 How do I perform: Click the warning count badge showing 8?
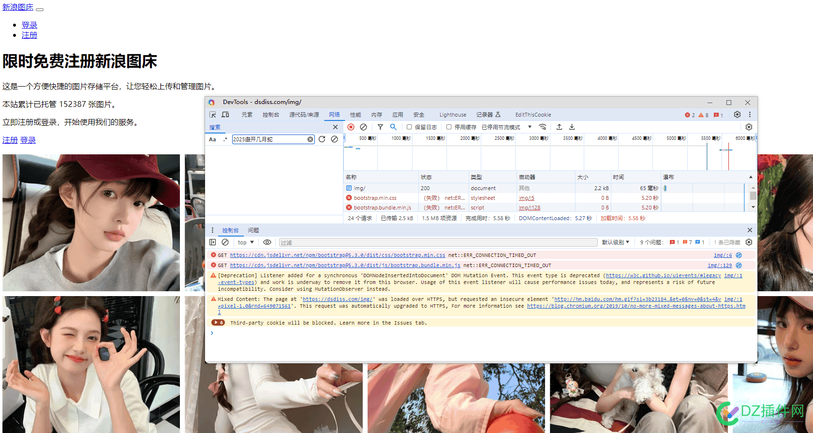pyautogui.click(x=703, y=115)
